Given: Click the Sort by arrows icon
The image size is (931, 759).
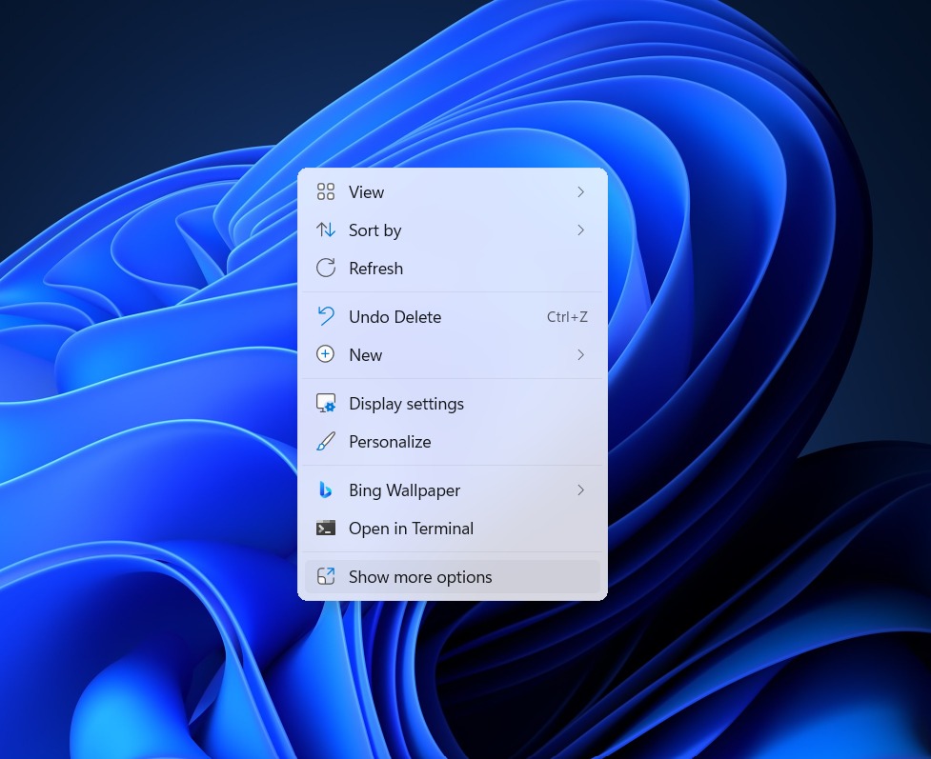Looking at the screenshot, I should pyautogui.click(x=325, y=230).
